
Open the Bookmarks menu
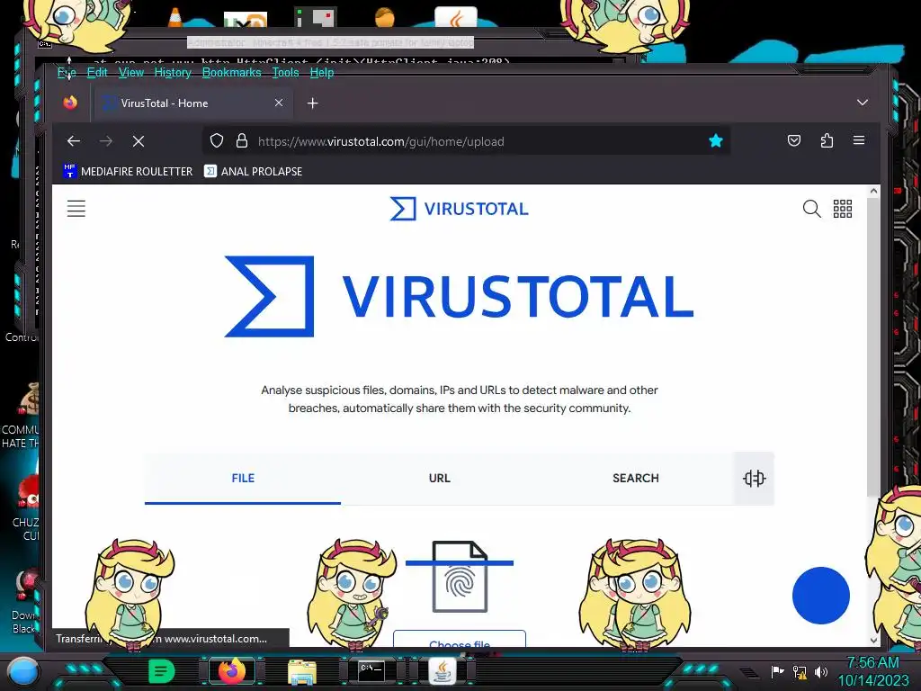(231, 72)
